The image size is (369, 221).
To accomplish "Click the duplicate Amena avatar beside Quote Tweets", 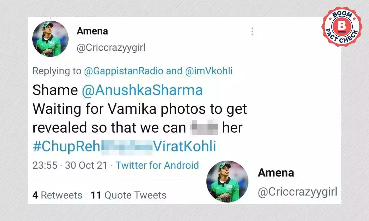I will pos(227,181).
